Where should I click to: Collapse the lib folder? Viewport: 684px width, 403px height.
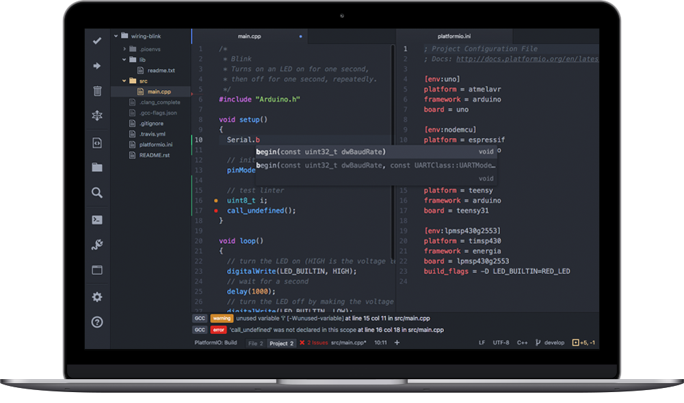tap(124, 59)
